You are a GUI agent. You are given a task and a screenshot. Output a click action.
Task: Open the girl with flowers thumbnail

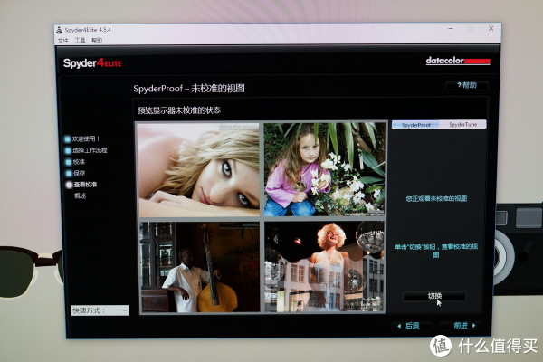pos(324,169)
